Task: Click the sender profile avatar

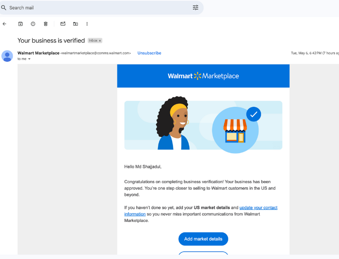Action: click(x=7, y=56)
